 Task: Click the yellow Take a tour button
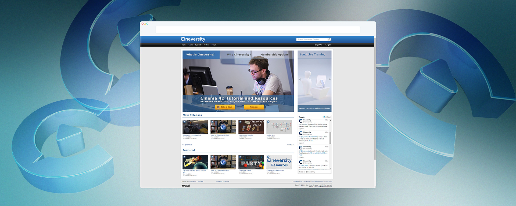(225, 107)
